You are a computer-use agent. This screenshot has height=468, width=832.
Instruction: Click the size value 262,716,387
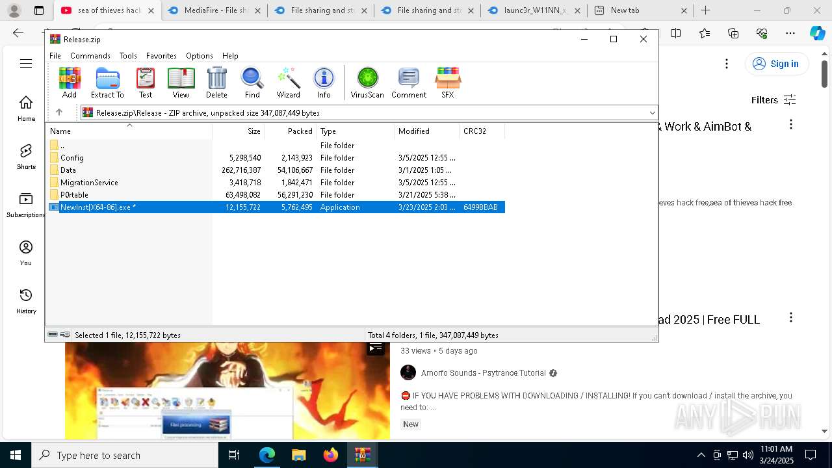point(241,170)
